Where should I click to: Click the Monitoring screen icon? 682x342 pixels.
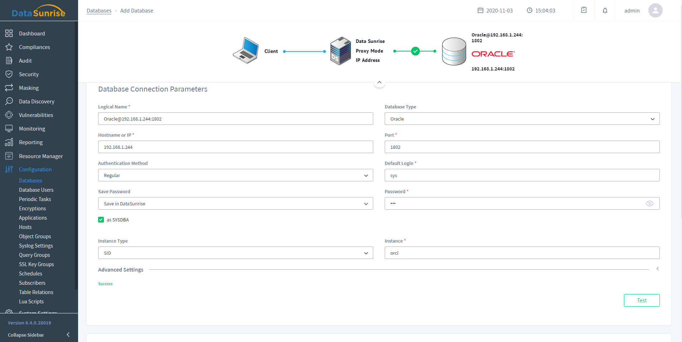(9, 128)
